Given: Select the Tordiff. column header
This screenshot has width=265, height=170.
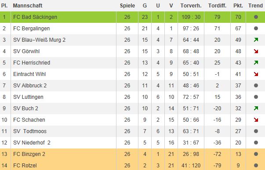Looking at the screenshot, I should coord(217,6).
